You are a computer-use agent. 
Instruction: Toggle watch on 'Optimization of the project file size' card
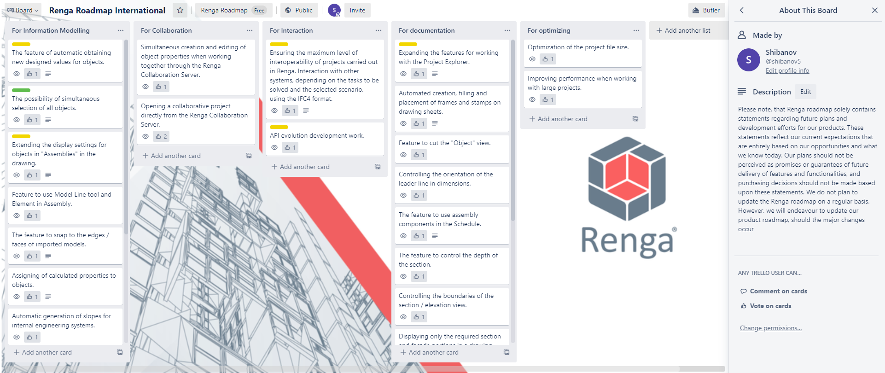tap(532, 59)
